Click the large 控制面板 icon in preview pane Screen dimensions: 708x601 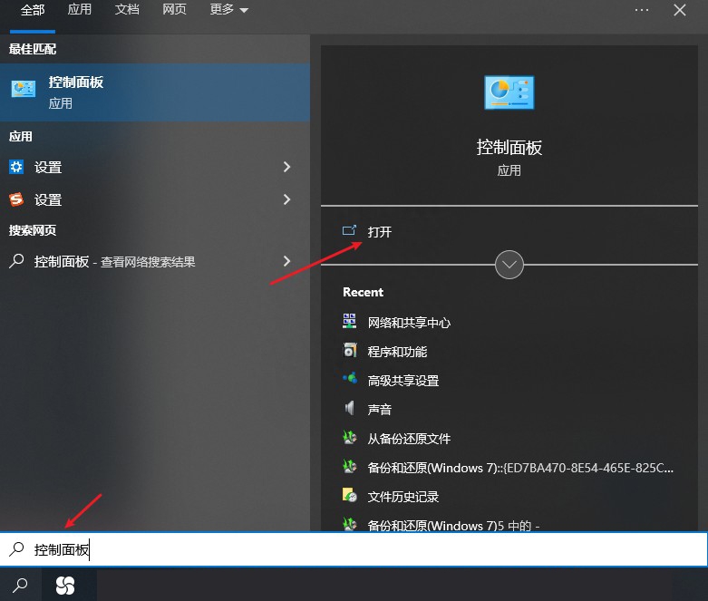tap(509, 92)
